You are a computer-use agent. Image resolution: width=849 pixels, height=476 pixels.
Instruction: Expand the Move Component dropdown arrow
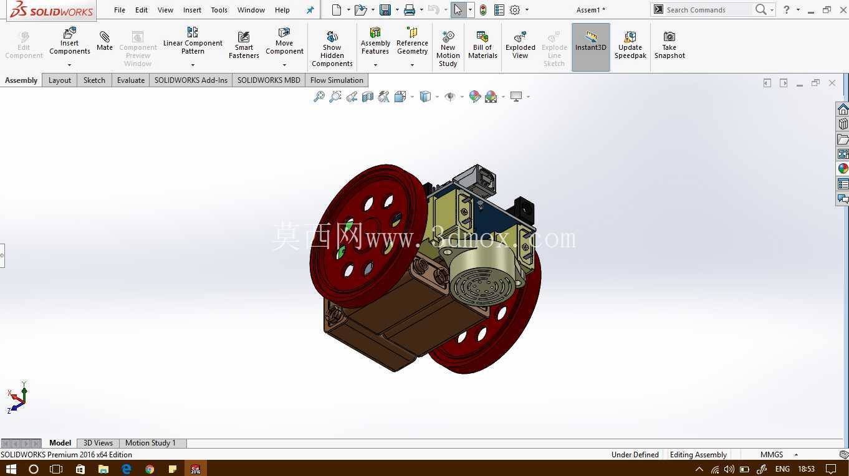(284, 65)
